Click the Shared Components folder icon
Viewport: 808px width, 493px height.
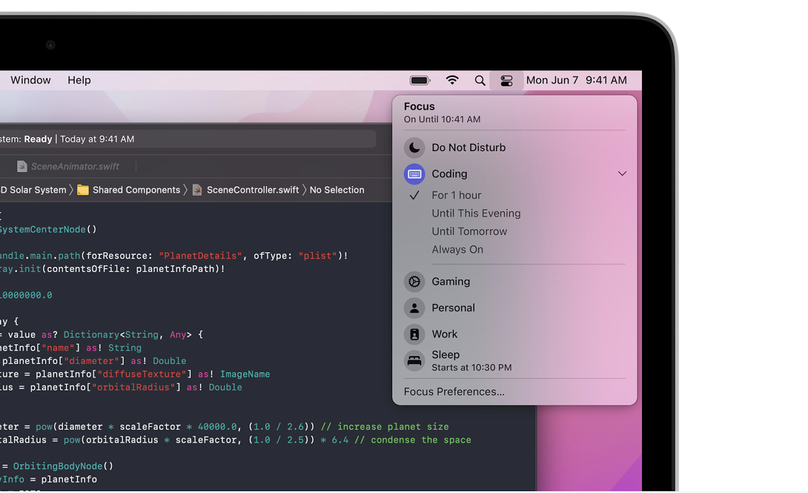83,190
